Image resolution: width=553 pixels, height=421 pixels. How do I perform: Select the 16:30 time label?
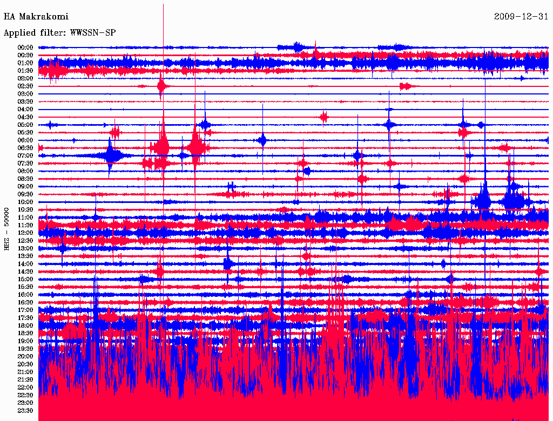click(25, 303)
